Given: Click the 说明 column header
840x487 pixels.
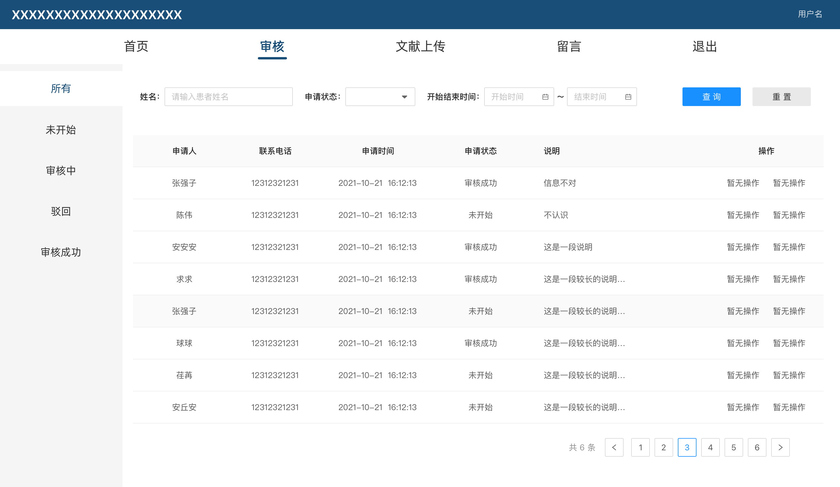Looking at the screenshot, I should (552, 151).
